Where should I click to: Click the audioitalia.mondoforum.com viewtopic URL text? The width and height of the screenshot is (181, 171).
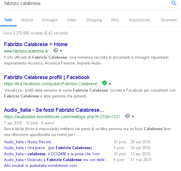62,117
